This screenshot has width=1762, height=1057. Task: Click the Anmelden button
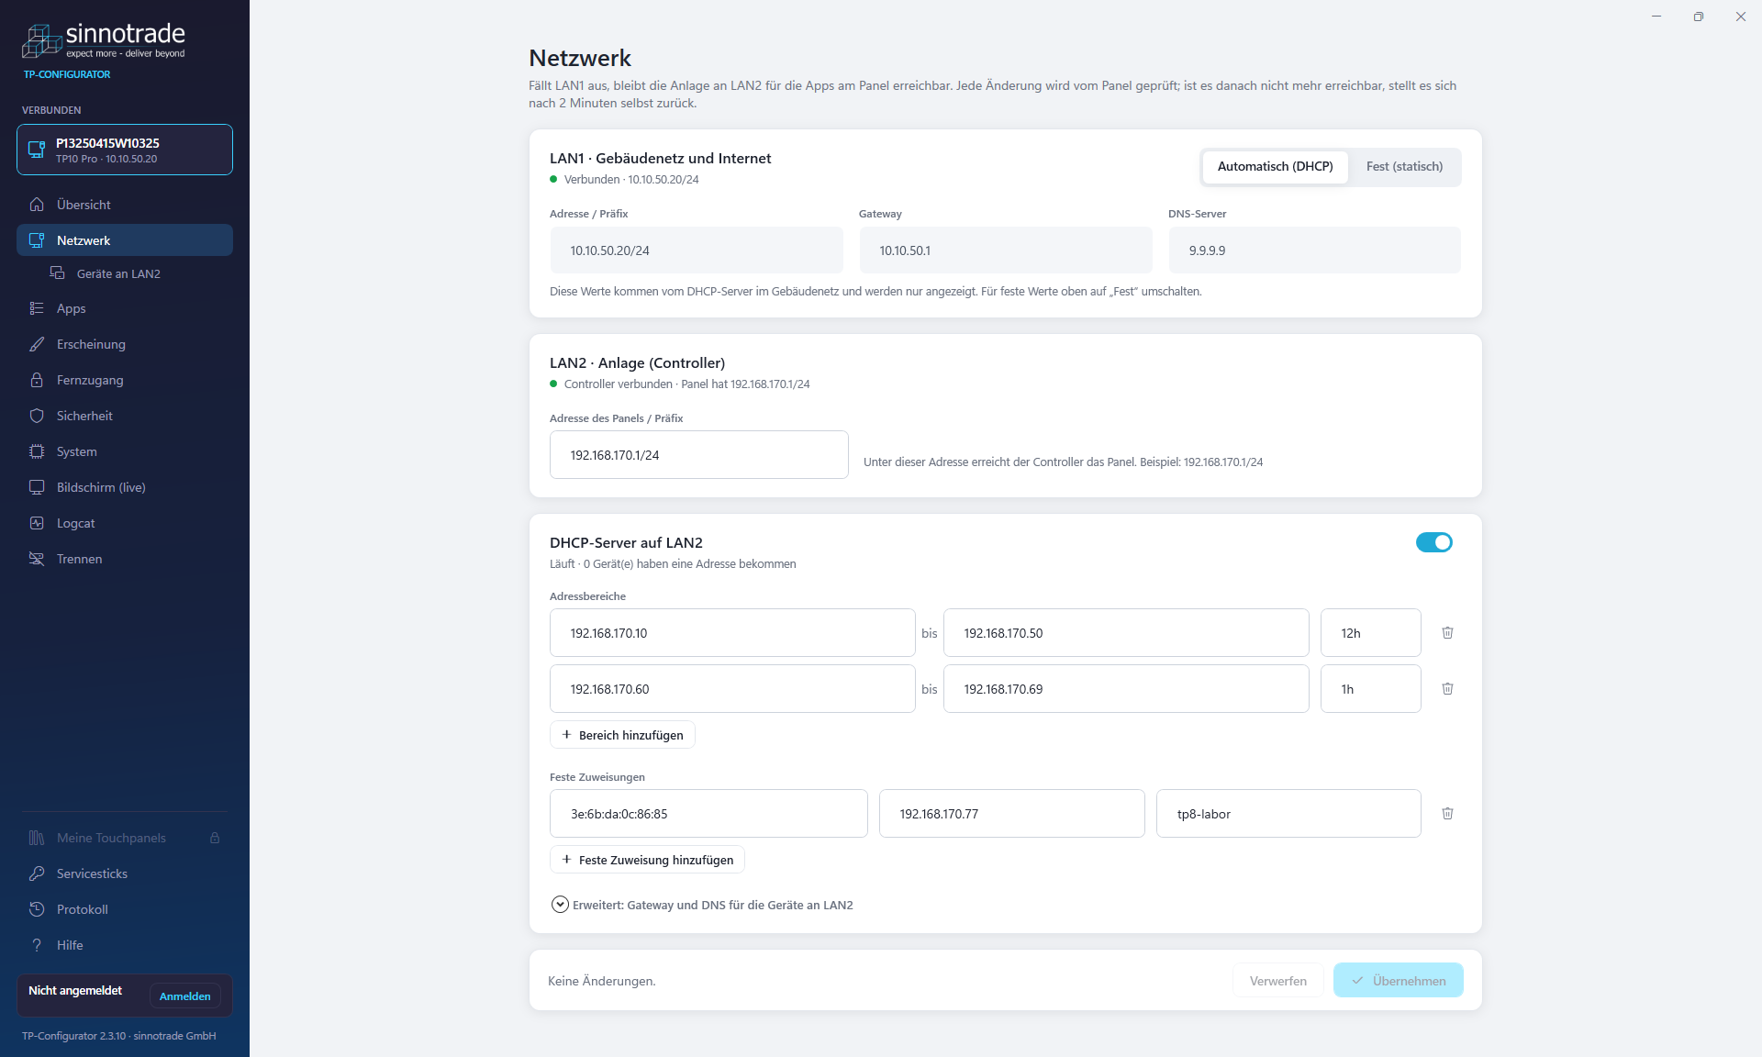pyautogui.click(x=185, y=996)
